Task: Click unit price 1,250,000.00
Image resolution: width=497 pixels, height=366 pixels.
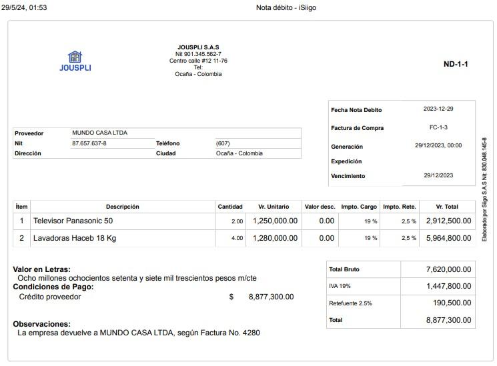Action: click(x=275, y=221)
